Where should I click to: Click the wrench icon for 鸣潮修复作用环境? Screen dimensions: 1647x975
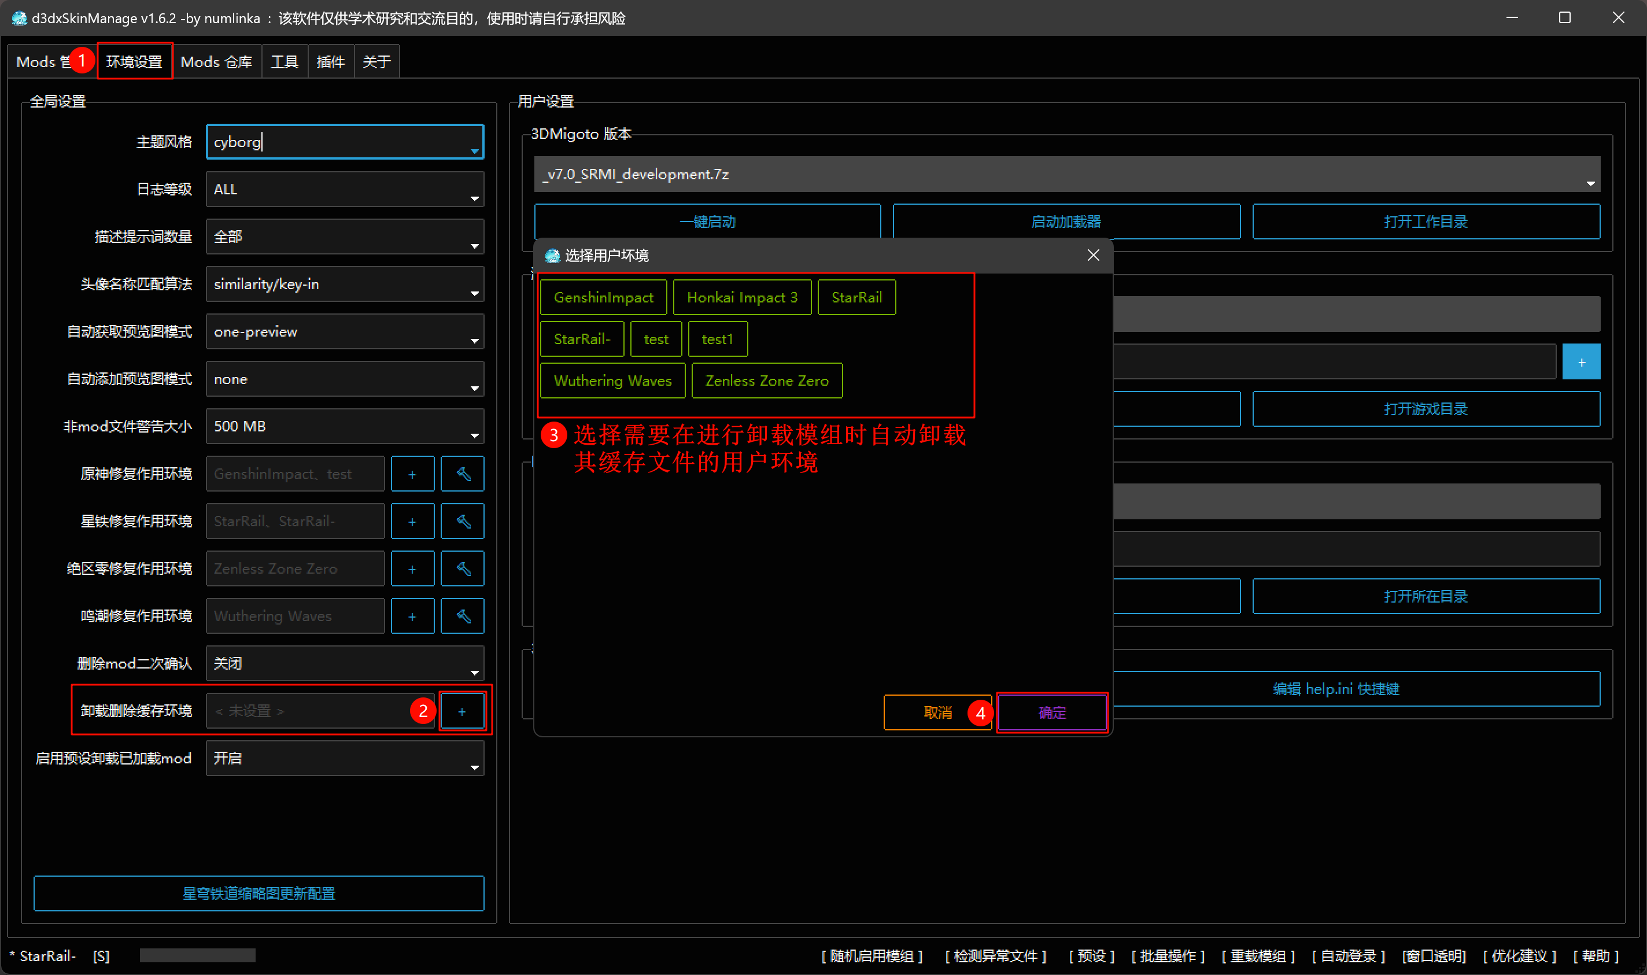pos(463,616)
